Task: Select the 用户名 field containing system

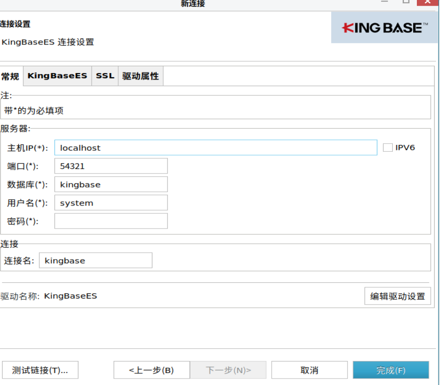Action: 111,203
